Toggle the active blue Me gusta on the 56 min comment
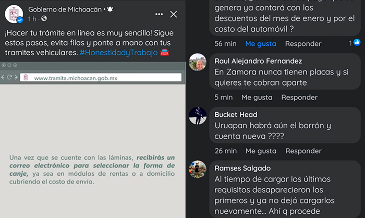 click(261, 44)
